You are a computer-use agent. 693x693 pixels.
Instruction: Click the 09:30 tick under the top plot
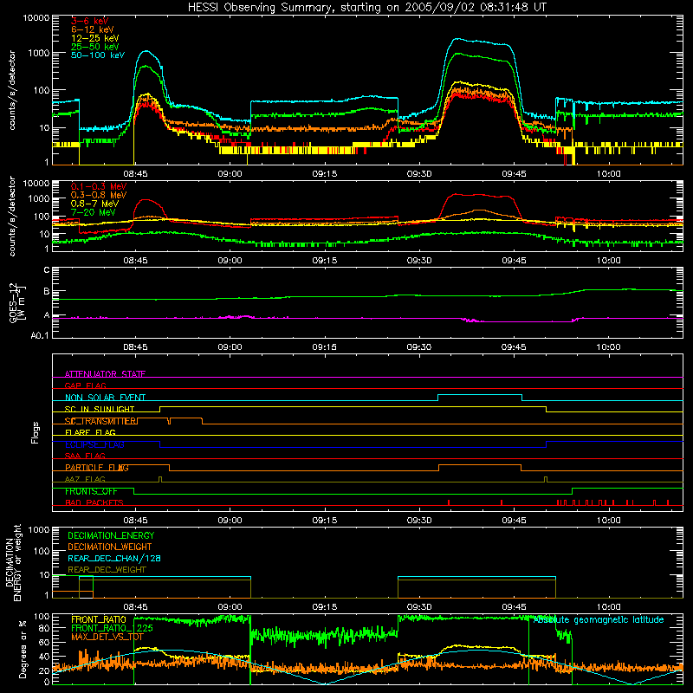419,174
